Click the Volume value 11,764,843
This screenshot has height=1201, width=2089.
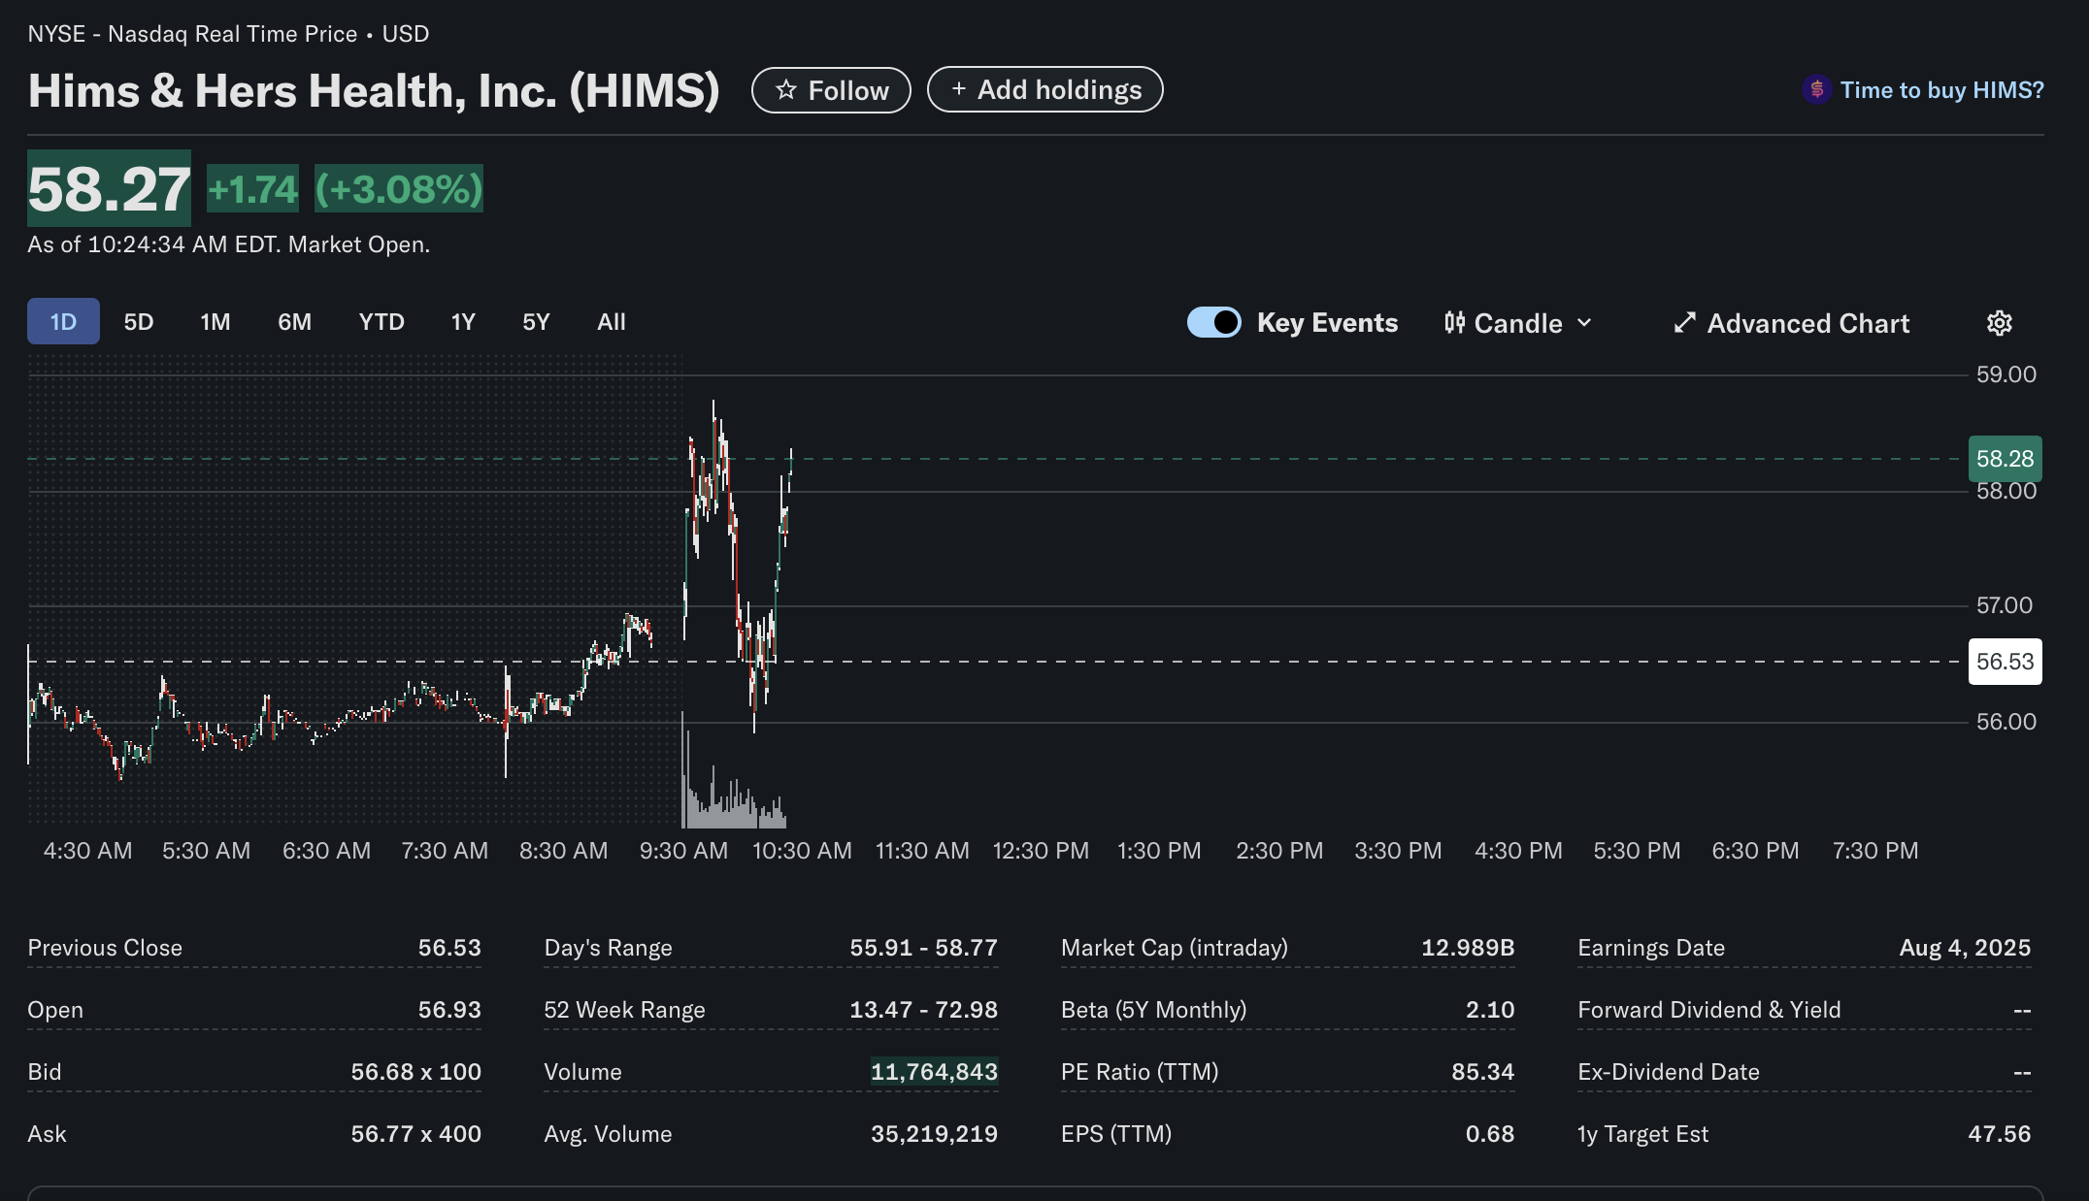[x=934, y=1072]
